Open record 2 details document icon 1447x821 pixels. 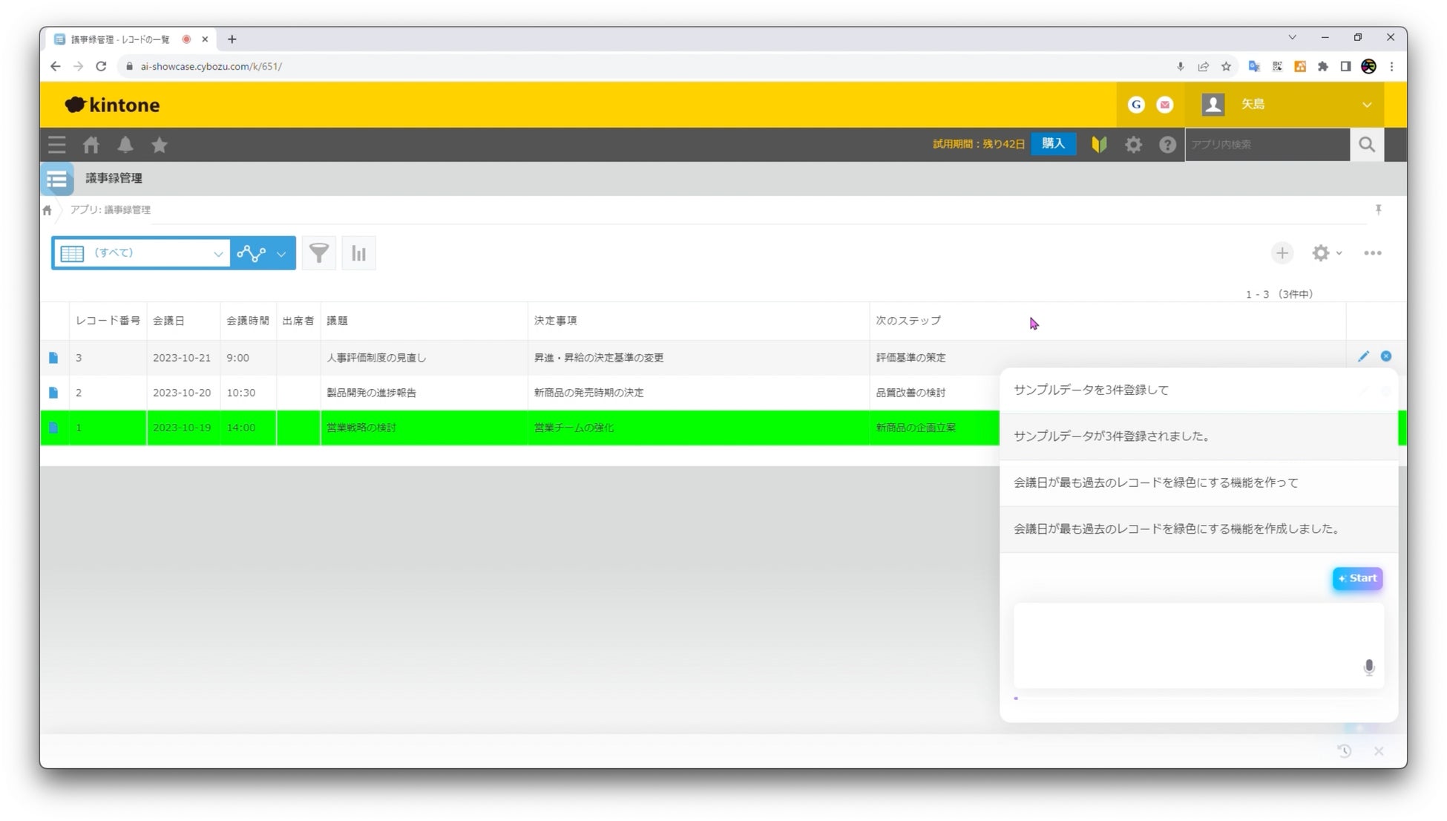(x=53, y=393)
